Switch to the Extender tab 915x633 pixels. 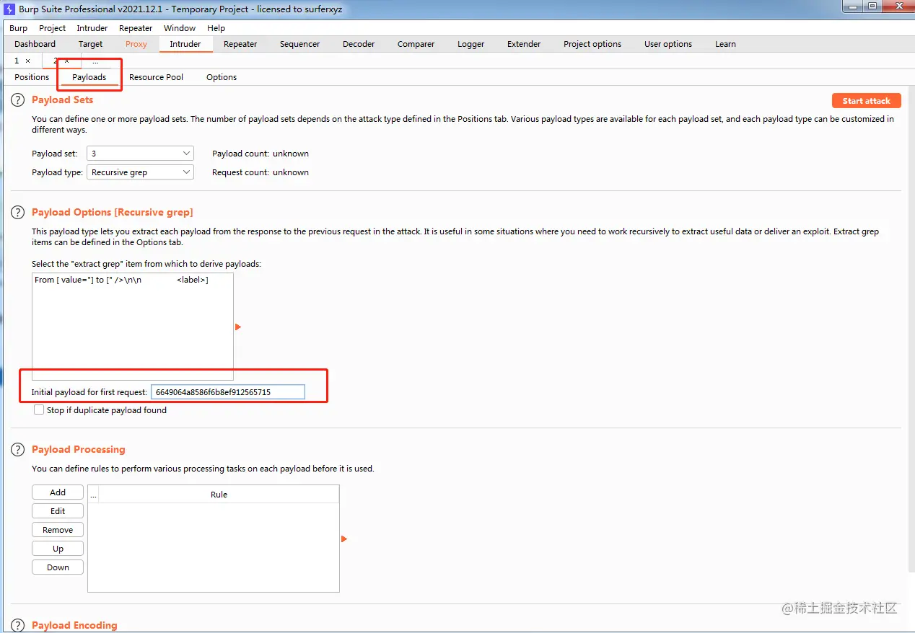(524, 44)
